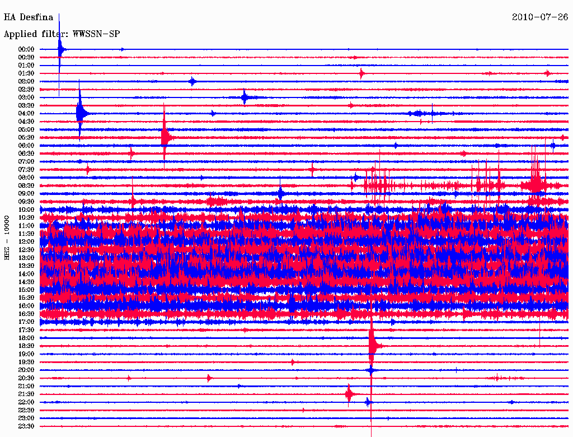573x437 pixels.
Task: Select the 07:30 time label
Action: [x=26, y=170]
